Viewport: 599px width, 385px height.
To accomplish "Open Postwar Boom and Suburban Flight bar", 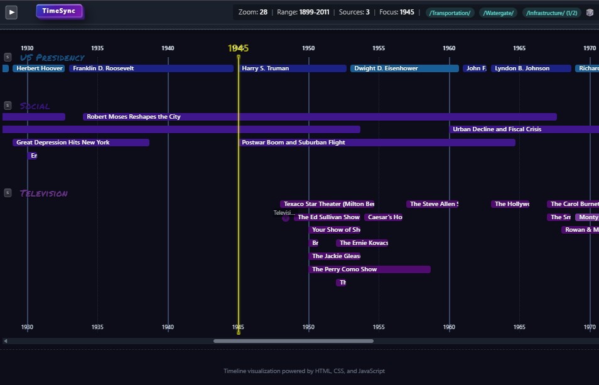I will click(377, 143).
